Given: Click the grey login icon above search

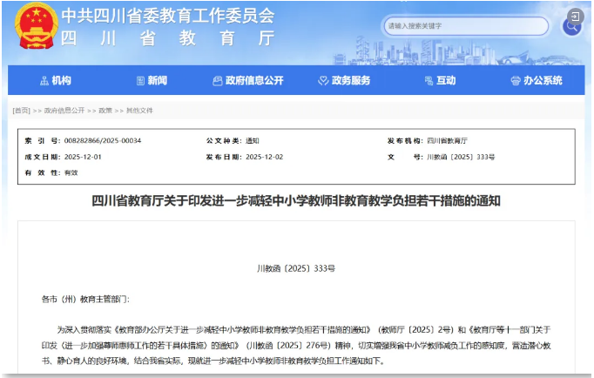Looking at the screenshot, I should click(575, 17).
